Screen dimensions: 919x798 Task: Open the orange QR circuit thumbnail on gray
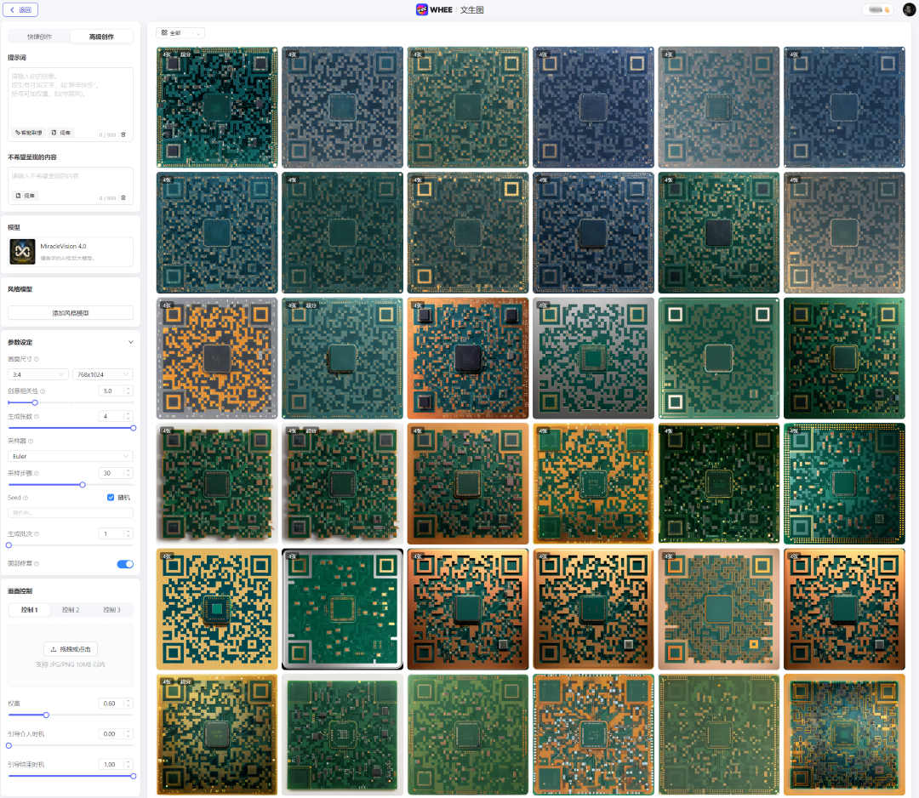217,358
